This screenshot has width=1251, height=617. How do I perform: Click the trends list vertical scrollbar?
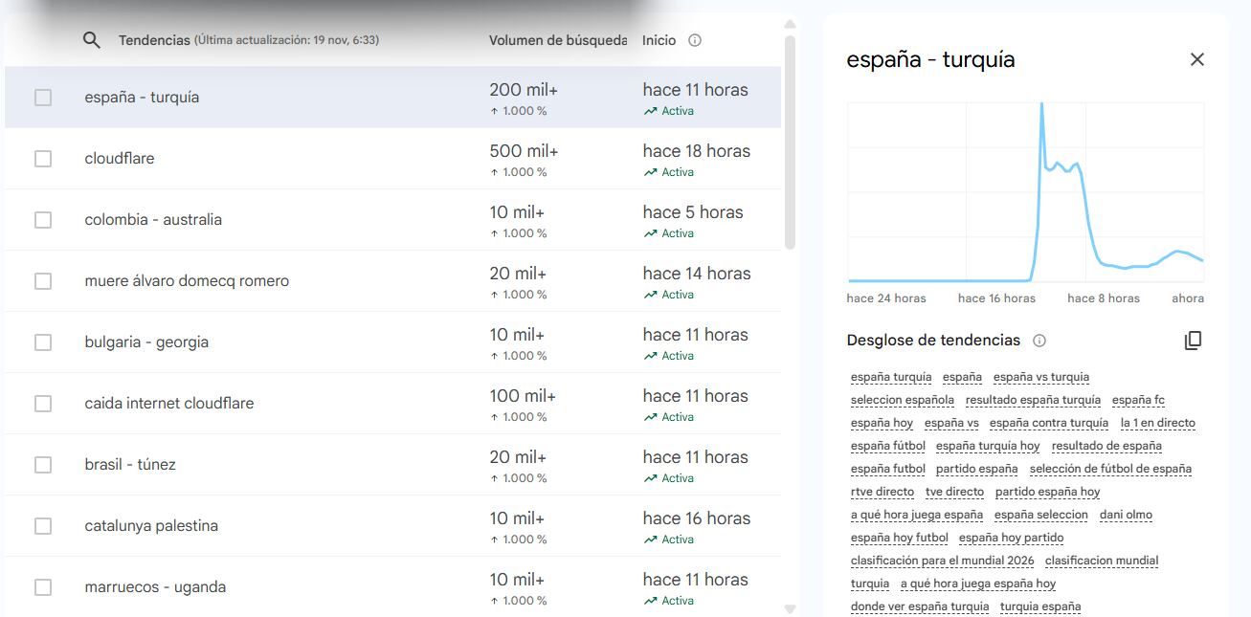click(x=790, y=143)
